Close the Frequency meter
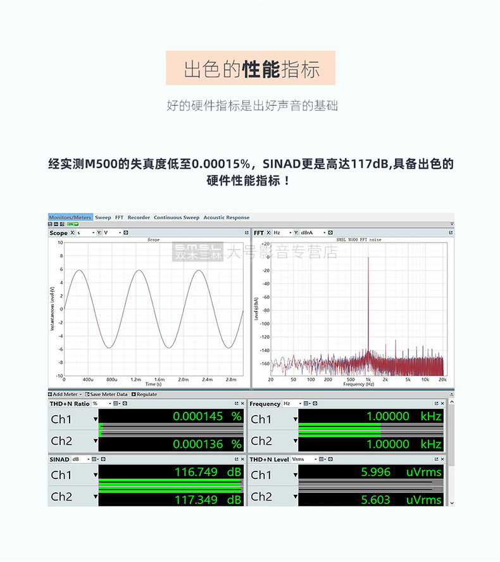Screen dimensions: 500x562 442,404
